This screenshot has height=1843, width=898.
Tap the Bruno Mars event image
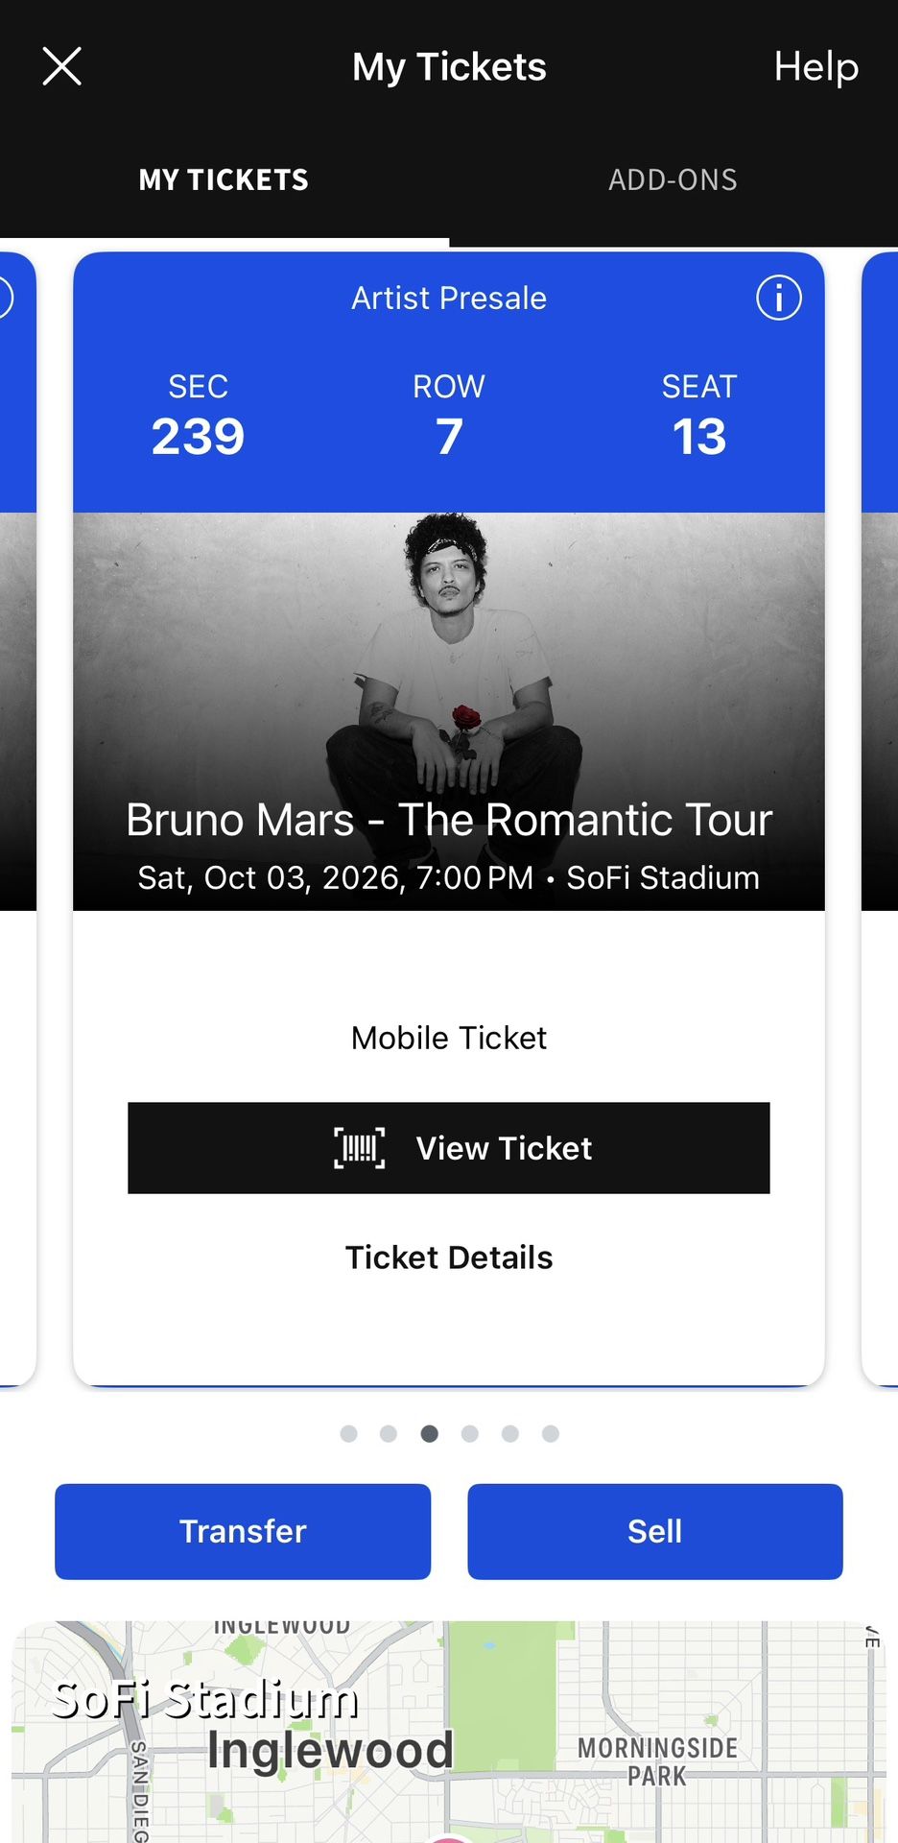[449, 672]
